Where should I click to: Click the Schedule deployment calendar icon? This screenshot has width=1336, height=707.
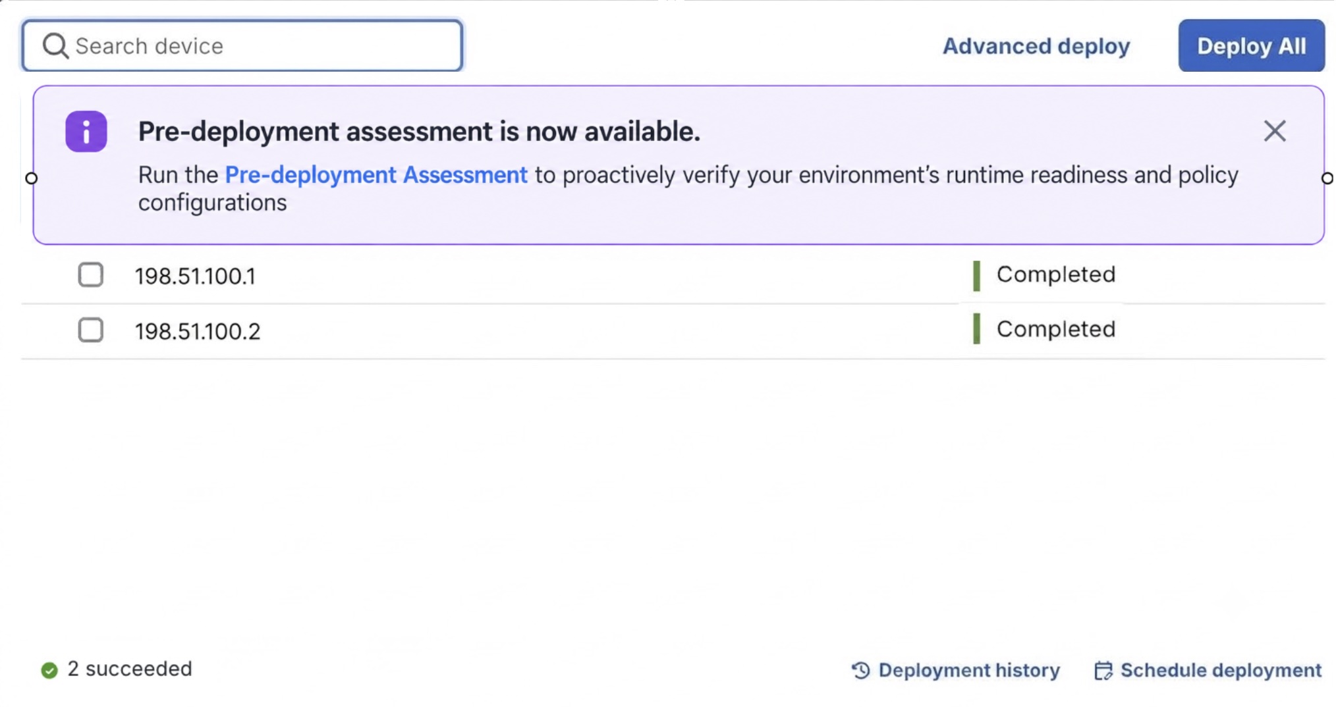(1103, 670)
